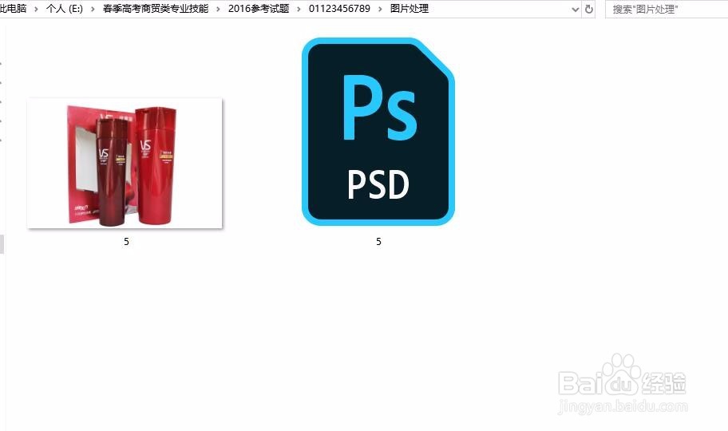Screen dimensions: 728x431
Task: Select the PSD file icon named 5
Action: tap(378, 132)
